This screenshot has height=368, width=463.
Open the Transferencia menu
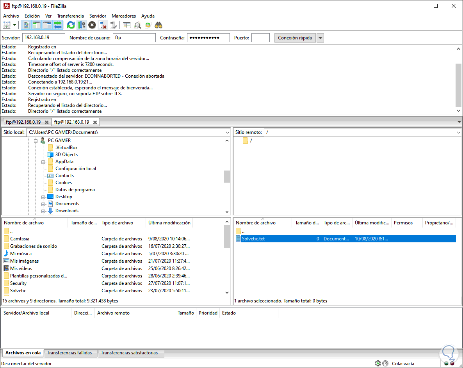point(70,16)
